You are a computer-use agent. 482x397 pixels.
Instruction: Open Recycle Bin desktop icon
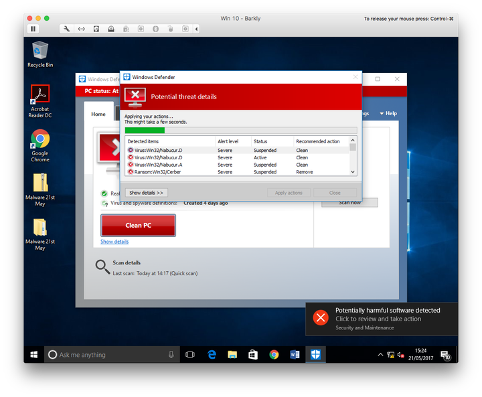[40, 54]
